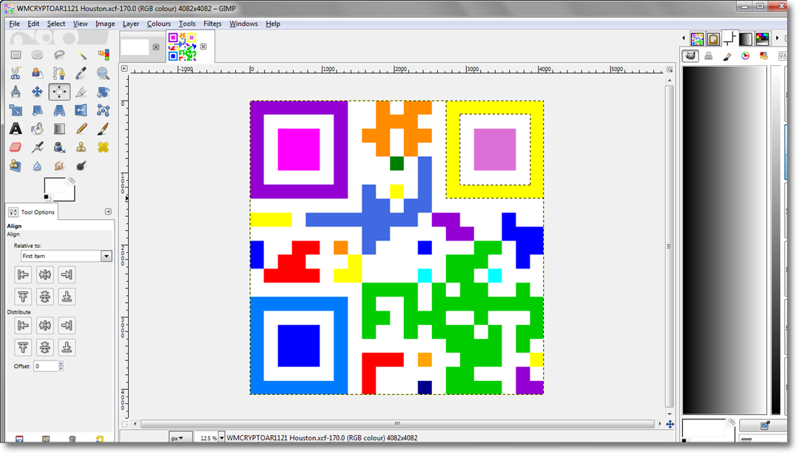This screenshot has width=799, height=455.
Task: Select the Dodge/Burn tool
Action: (x=81, y=166)
